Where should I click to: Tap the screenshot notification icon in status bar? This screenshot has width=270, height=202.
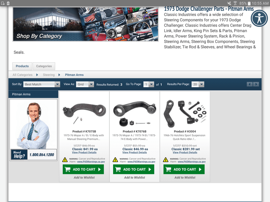3,3
